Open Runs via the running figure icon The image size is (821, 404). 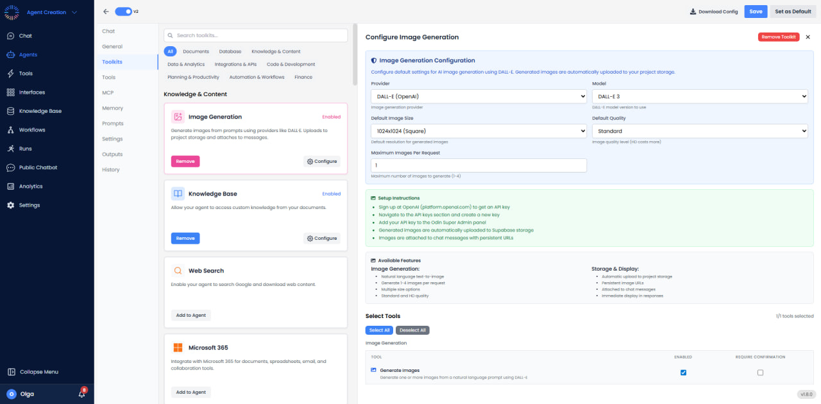pyautogui.click(x=11, y=149)
